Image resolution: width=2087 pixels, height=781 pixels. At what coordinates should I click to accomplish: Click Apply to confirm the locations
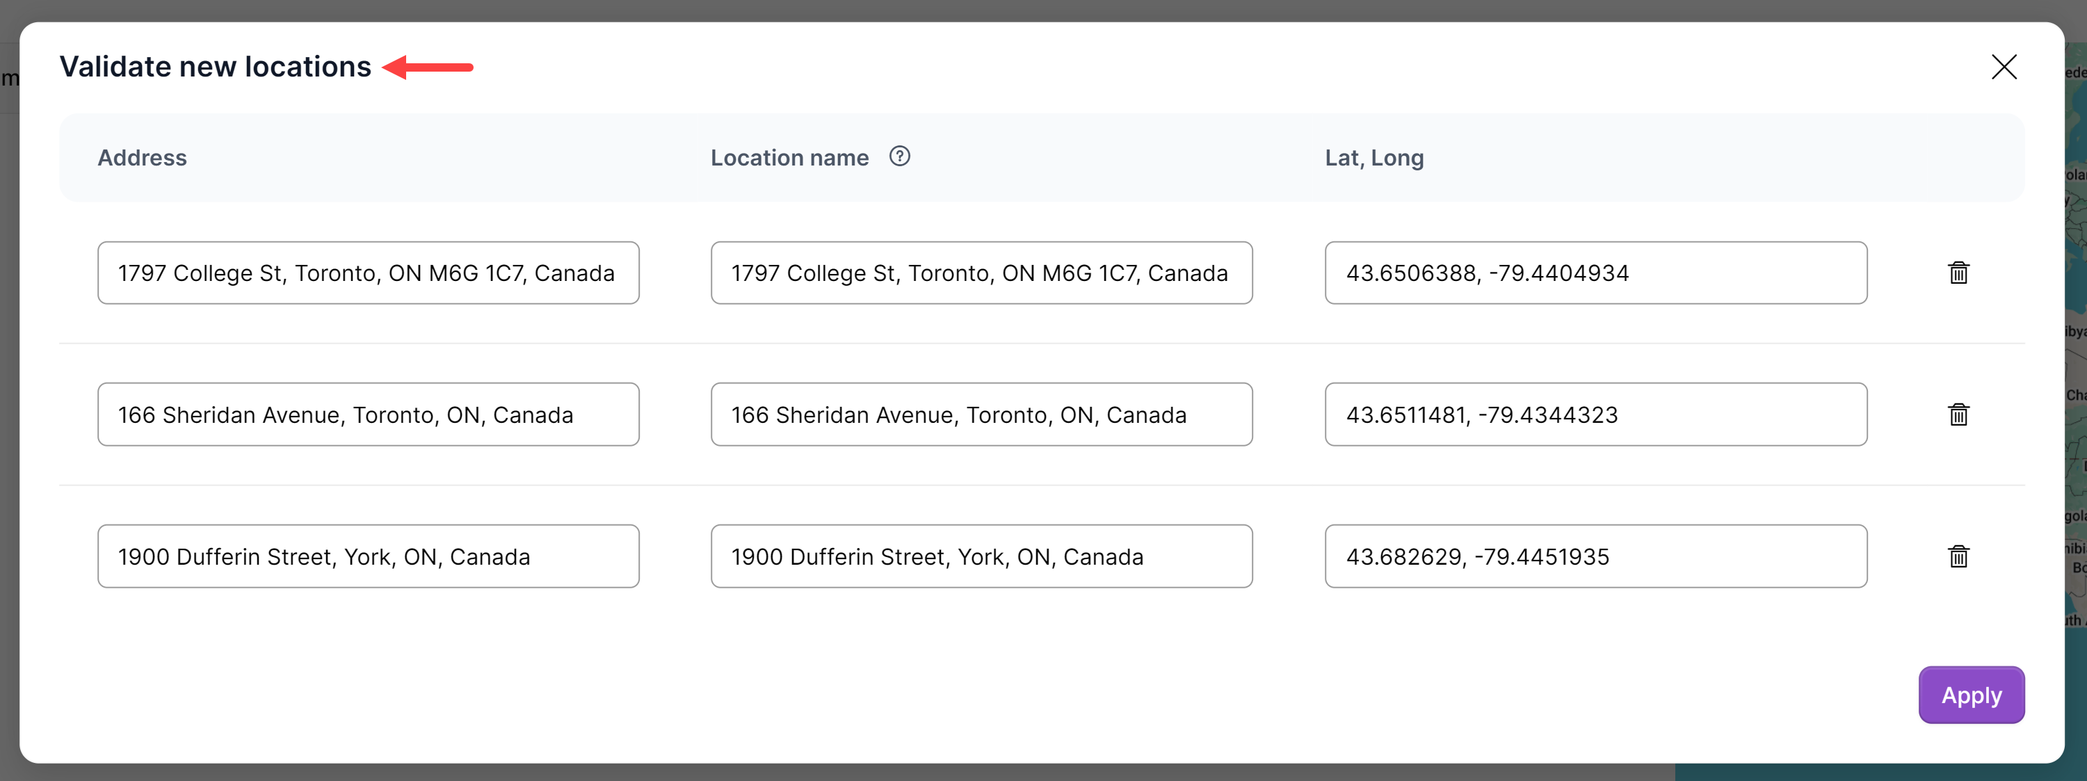[1970, 695]
